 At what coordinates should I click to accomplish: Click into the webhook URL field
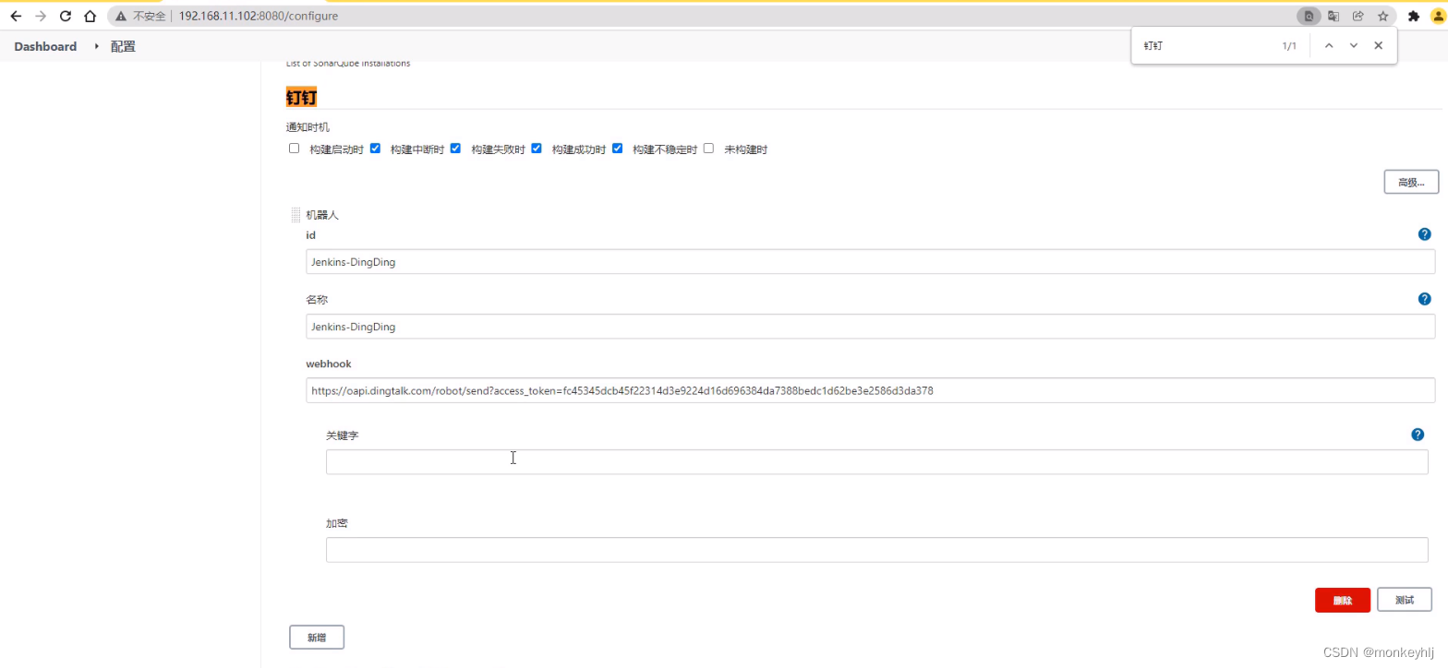point(871,390)
